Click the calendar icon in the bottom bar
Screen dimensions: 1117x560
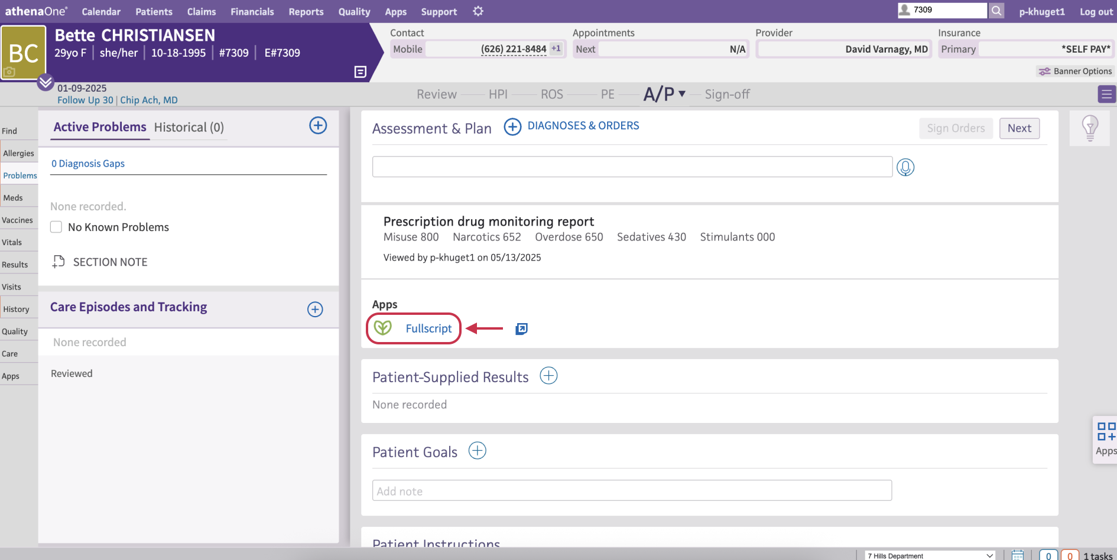tap(1018, 555)
